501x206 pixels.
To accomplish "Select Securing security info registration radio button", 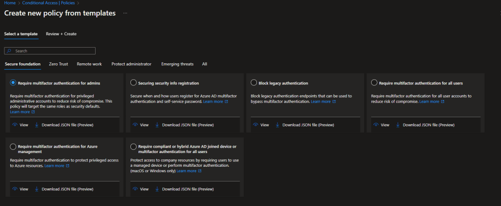I will [x=134, y=83].
